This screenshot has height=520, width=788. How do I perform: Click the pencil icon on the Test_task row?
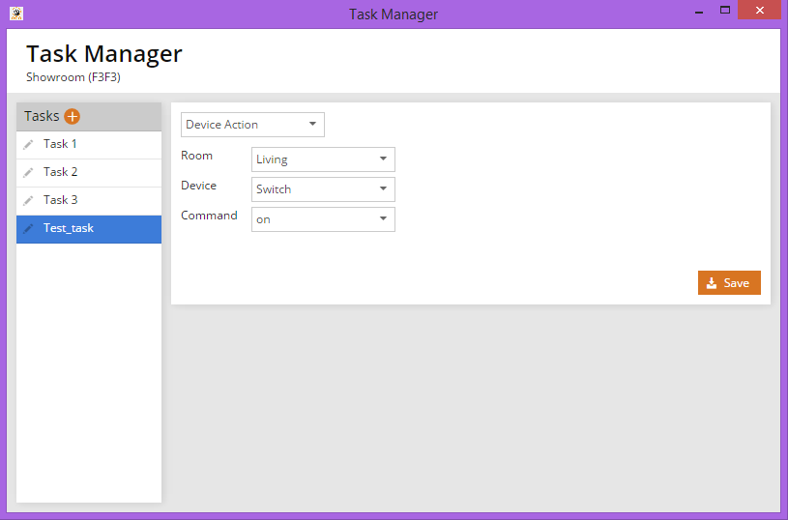[x=29, y=229]
